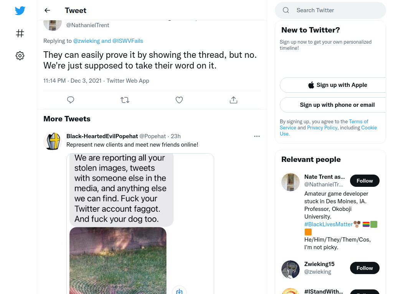Click Sign up with Apple

coord(336,85)
